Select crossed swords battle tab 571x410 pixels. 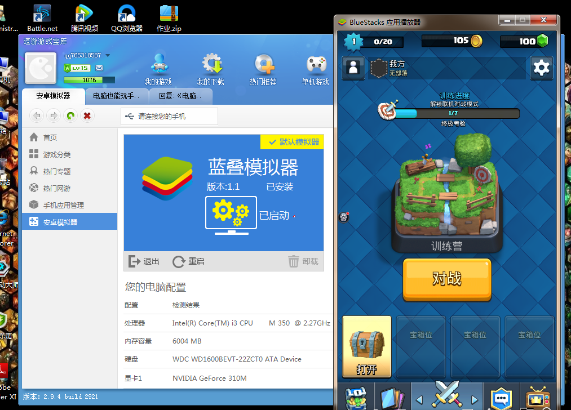(x=447, y=395)
